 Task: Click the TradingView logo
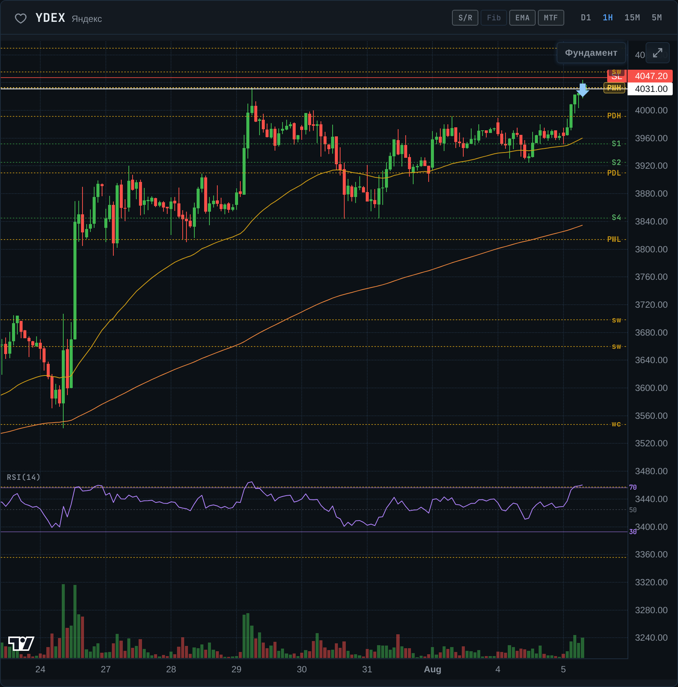tap(21, 643)
